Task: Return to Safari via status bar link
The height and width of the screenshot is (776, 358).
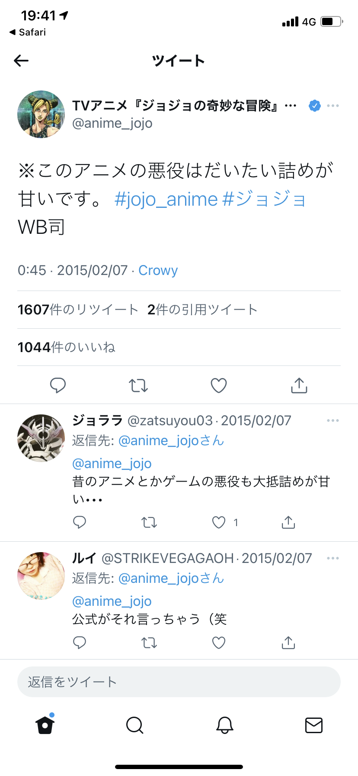Action: coord(28,32)
